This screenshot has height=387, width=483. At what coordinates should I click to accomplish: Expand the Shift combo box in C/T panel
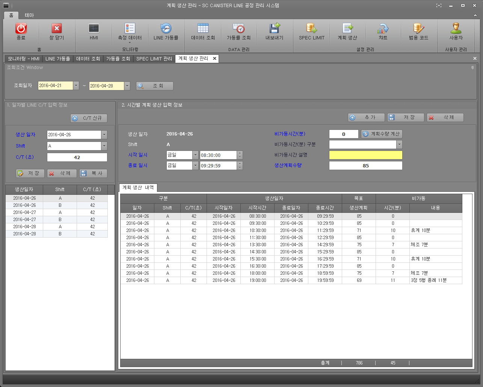104,146
